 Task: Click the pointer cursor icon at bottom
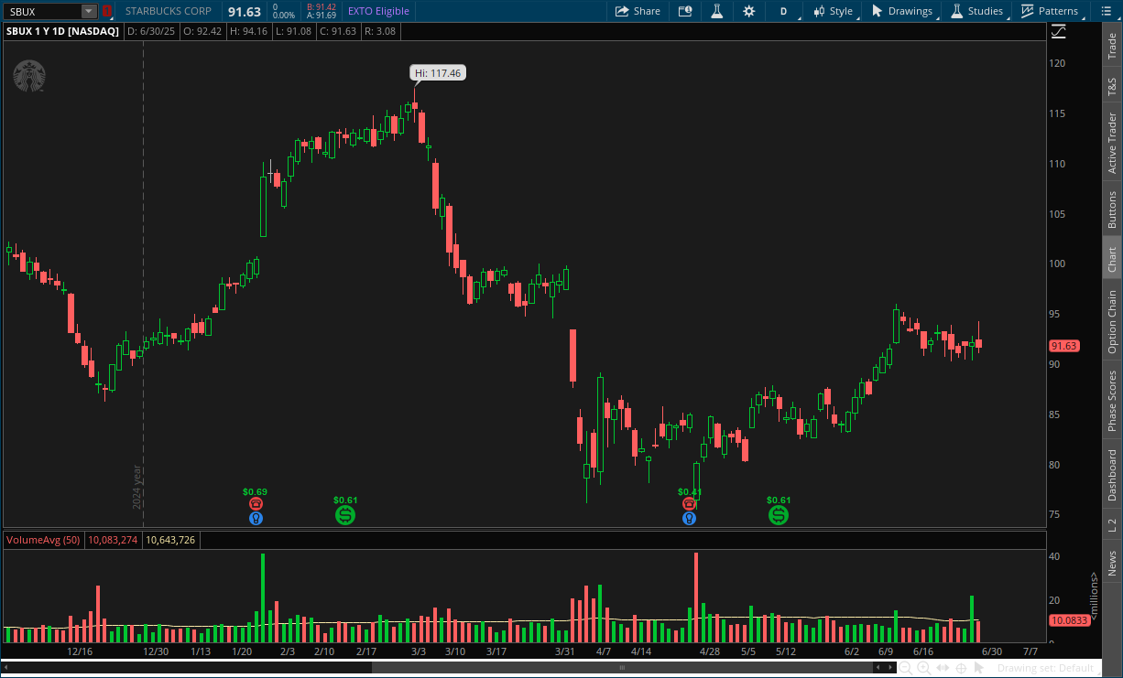tap(979, 668)
